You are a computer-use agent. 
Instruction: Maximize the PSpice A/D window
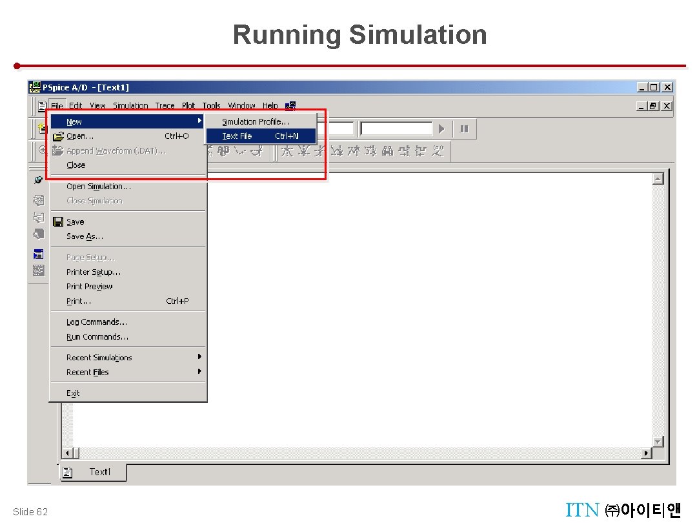point(653,87)
